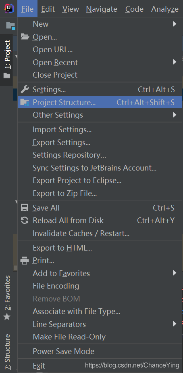Image resolution: width=183 pixels, height=373 pixels.
Task: Click the star icon on Favorites tab
Action: [x=7, y=316]
